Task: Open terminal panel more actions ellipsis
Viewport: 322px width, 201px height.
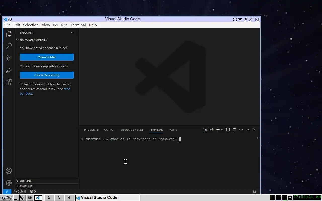Action: click(x=241, y=130)
